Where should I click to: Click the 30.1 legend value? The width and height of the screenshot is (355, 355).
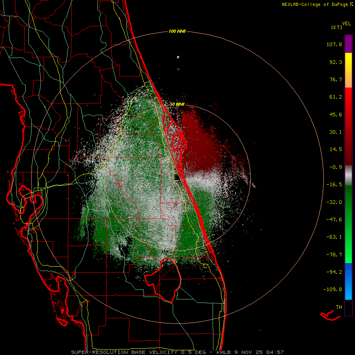[336, 132]
